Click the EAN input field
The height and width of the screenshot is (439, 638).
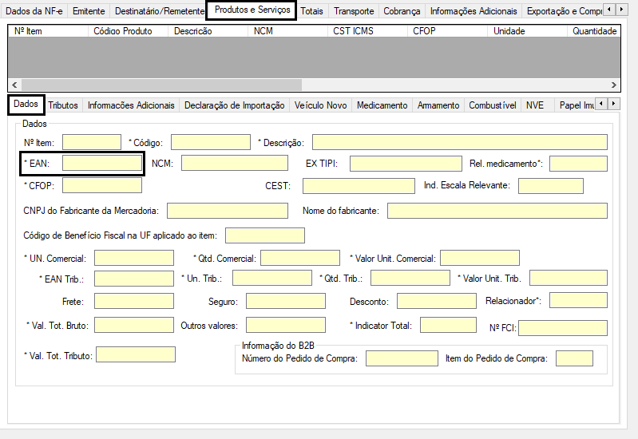[102, 163]
